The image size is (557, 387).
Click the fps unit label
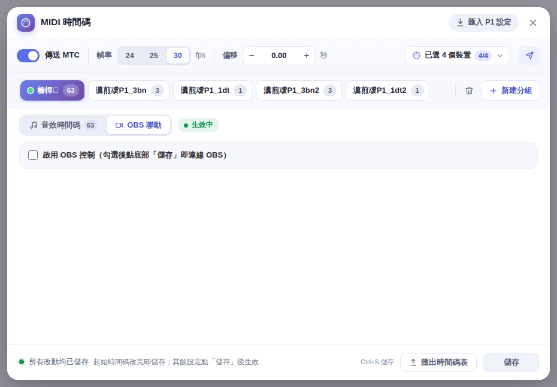tap(201, 55)
